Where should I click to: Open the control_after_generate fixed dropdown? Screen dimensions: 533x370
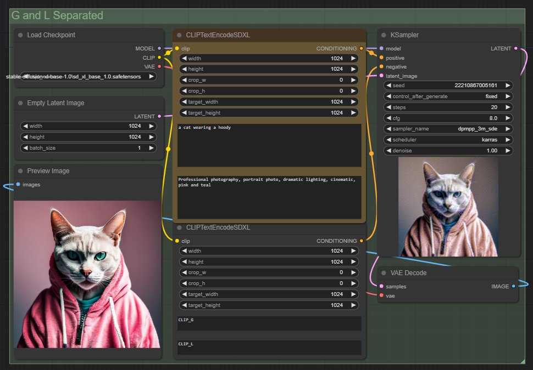click(448, 96)
